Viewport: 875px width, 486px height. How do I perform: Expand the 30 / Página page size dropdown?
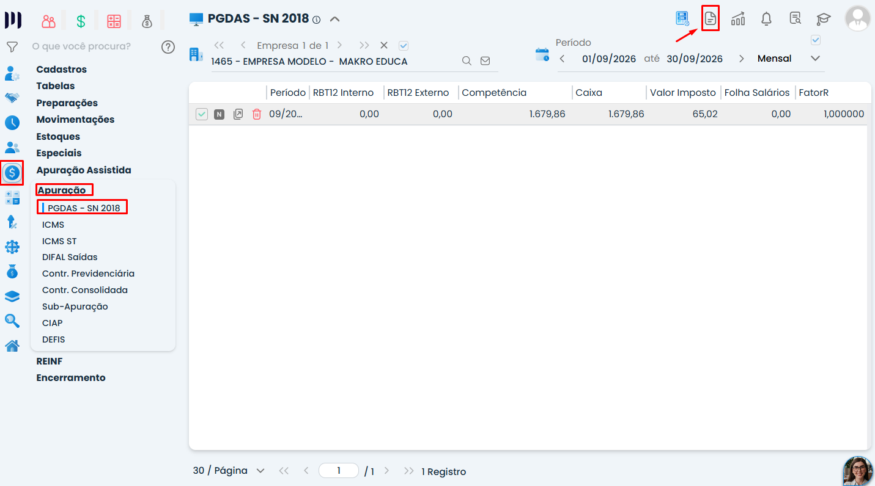tap(260, 471)
